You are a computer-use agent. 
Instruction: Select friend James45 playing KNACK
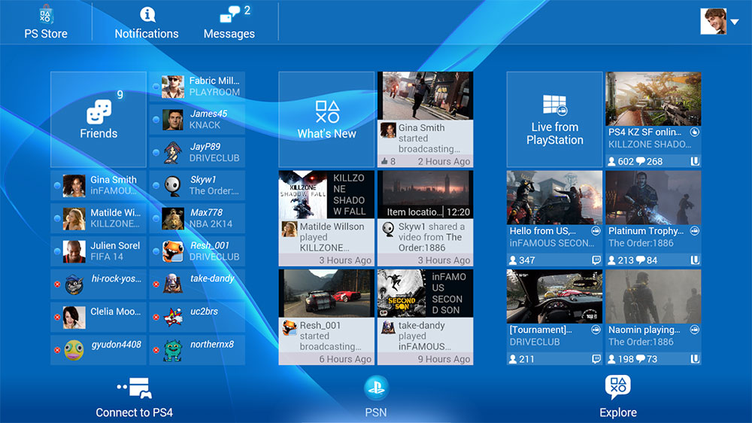pyautogui.click(x=197, y=120)
